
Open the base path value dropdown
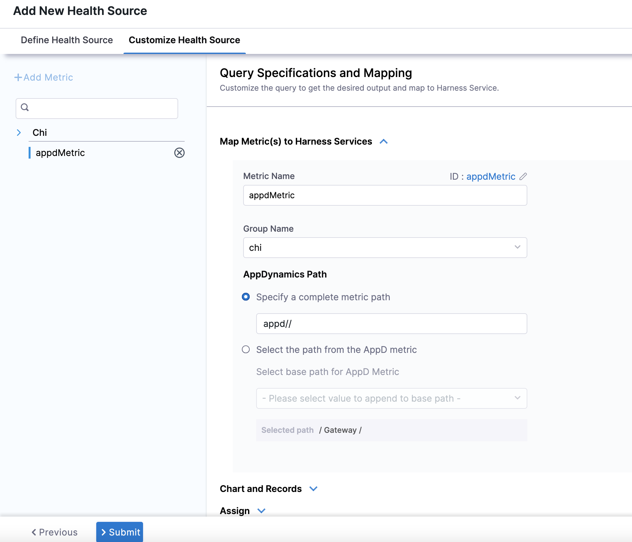pyautogui.click(x=391, y=398)
